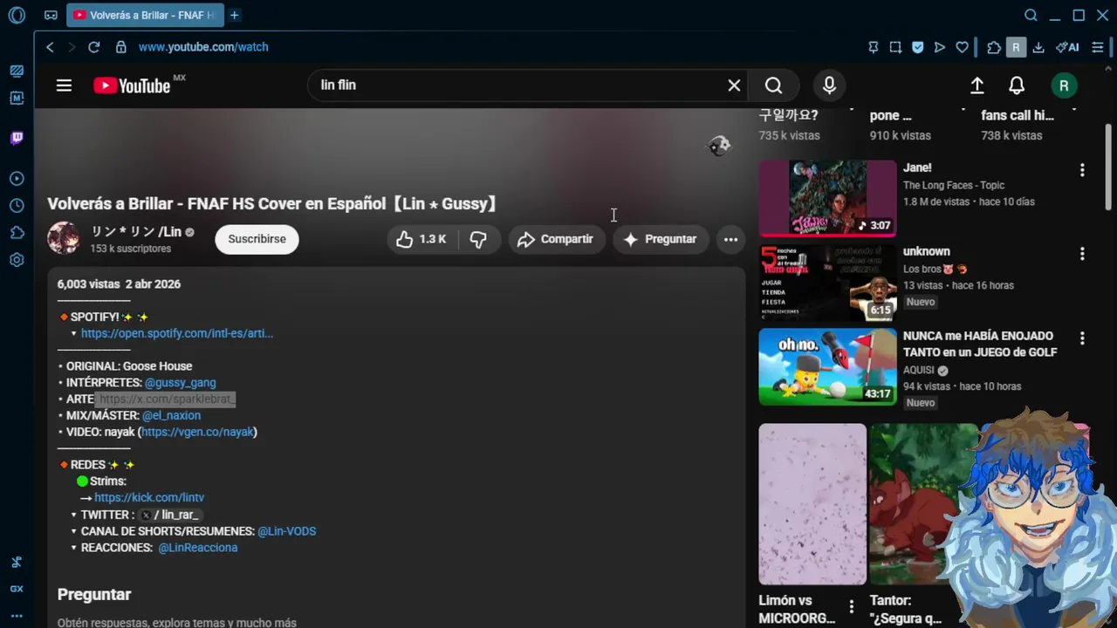Open the vgen.com/nayak link

pos(197,432)
